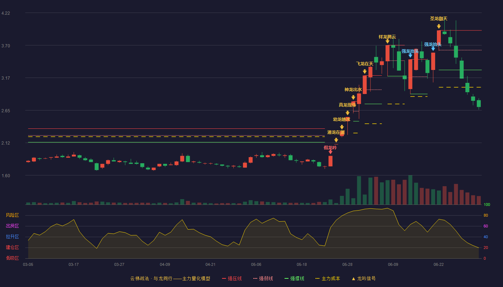Viewport: 503px width, 287px height.
Task: Click the red 0 indicator axis value
Action: 485,258
